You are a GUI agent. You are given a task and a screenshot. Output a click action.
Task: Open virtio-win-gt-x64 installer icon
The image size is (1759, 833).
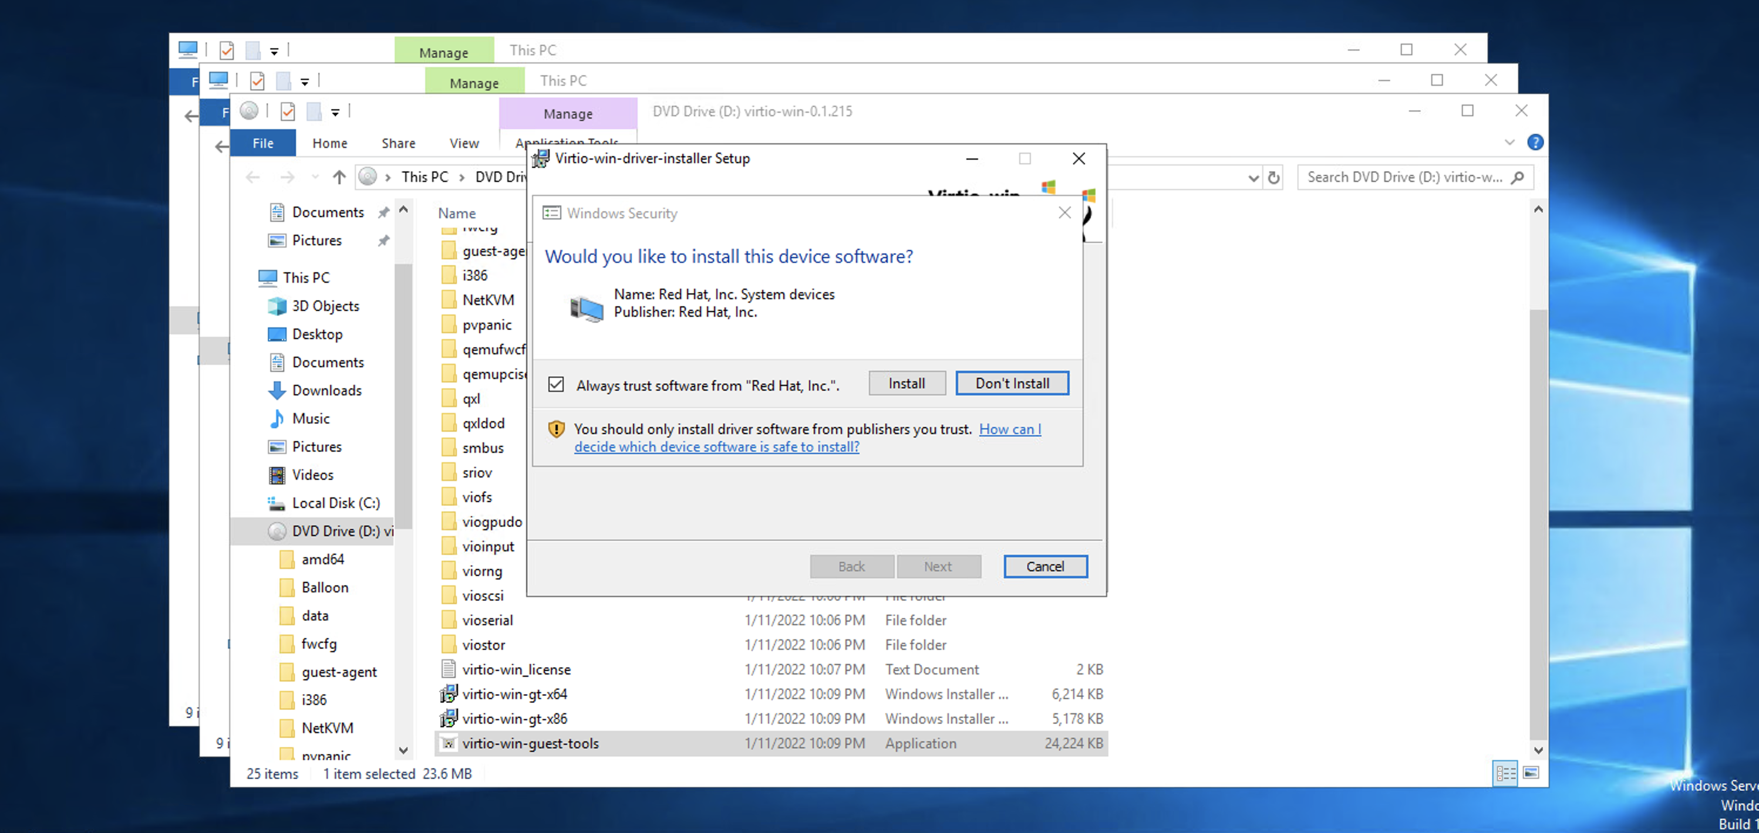click(x=448, y=694)
